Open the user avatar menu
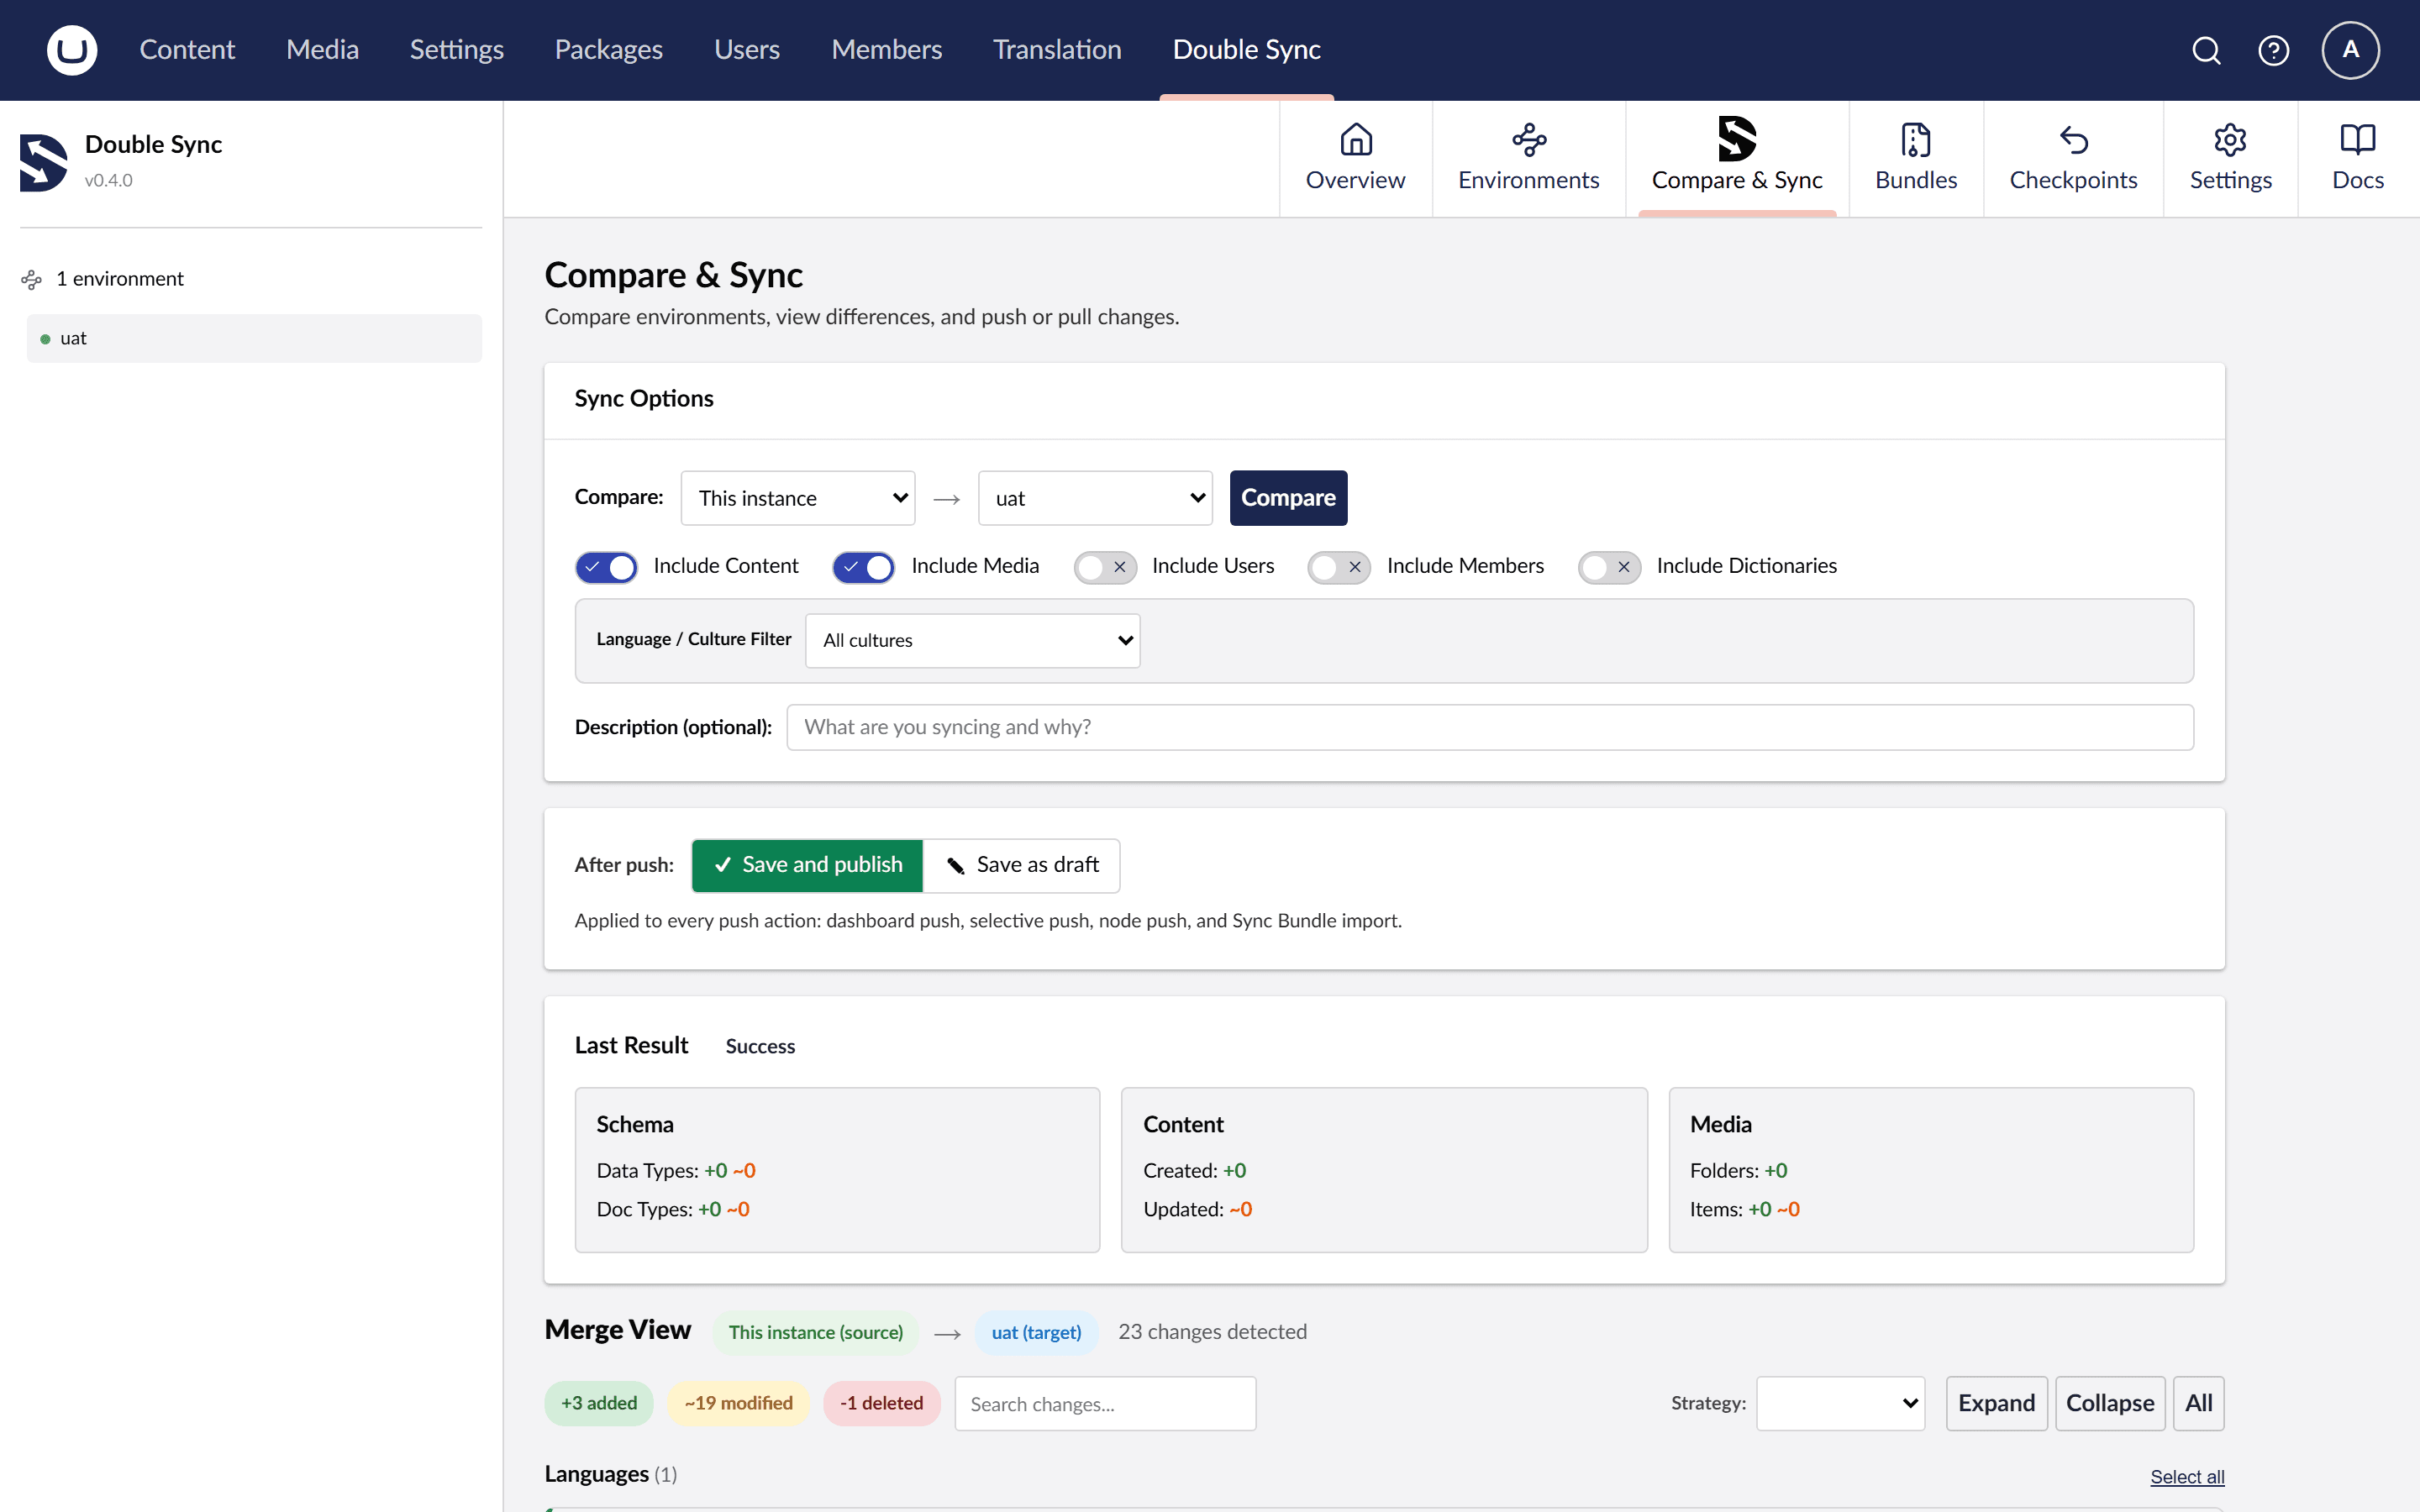Screen dimensions: 2420x1512 [2350, 50]
